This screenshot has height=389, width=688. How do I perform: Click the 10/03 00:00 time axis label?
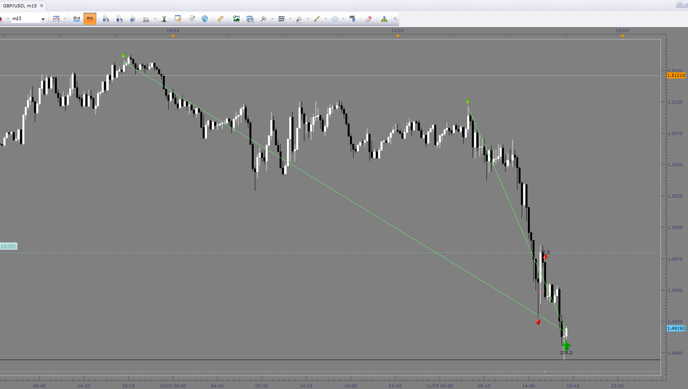[x=172, y=386]
